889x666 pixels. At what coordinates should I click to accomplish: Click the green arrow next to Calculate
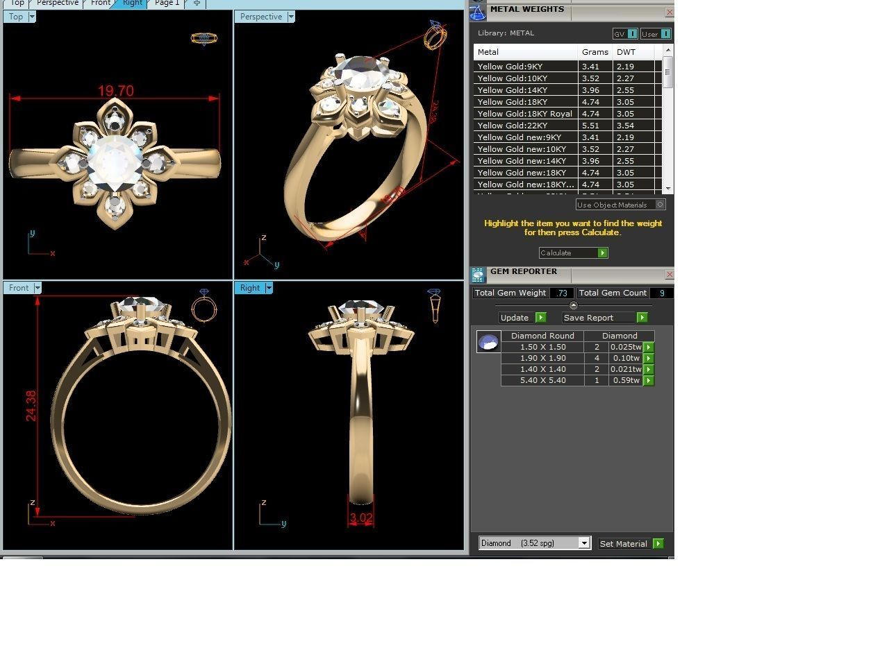[603, 253]
